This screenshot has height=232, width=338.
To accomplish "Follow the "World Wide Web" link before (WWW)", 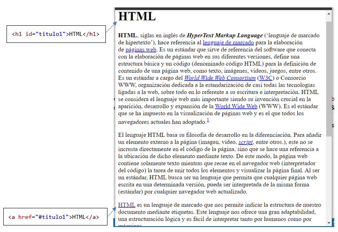I will click(x=236, y=106).
